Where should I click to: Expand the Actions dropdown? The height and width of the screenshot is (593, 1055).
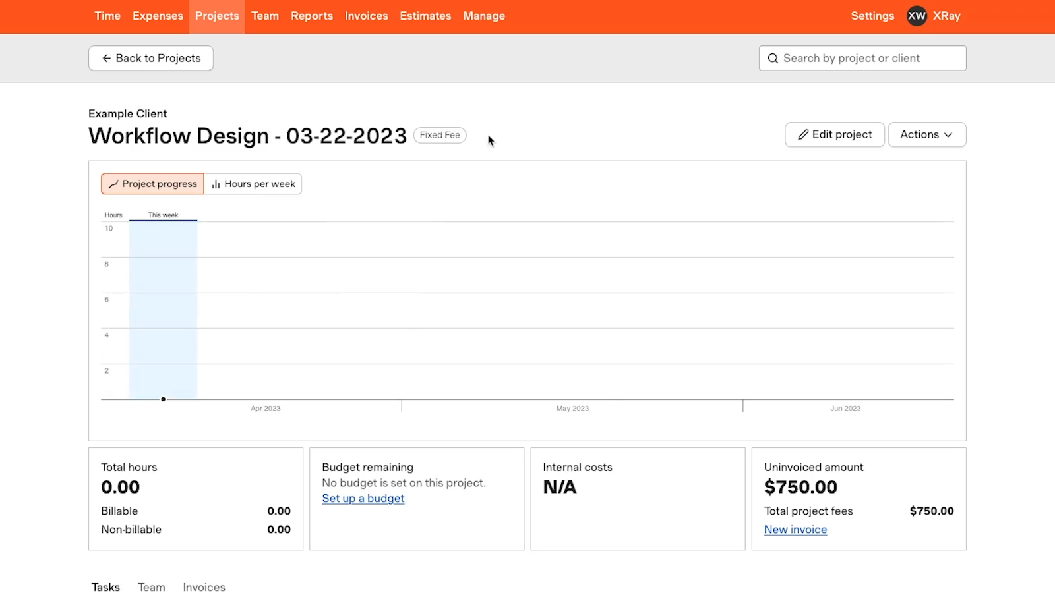click(x=926, y=134)
